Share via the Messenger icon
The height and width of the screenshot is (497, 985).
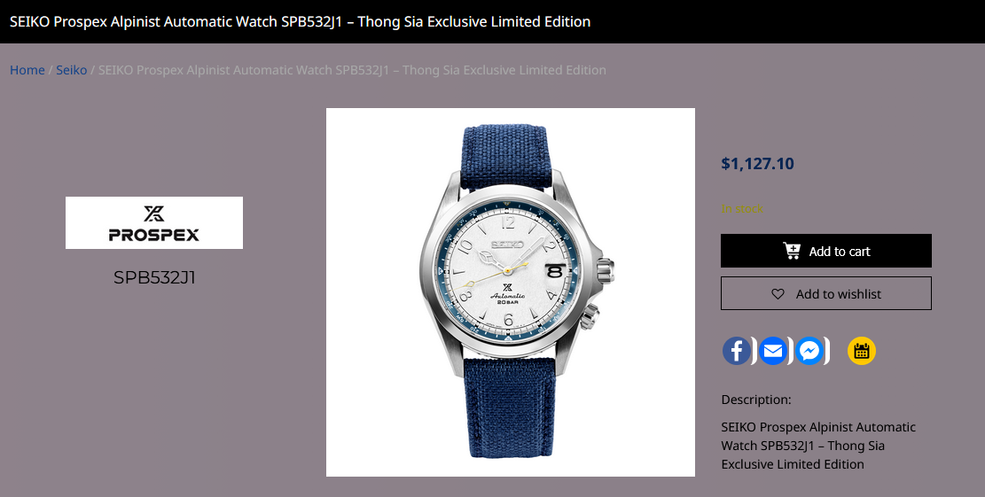pyautogui.click(x=809, y=351)
